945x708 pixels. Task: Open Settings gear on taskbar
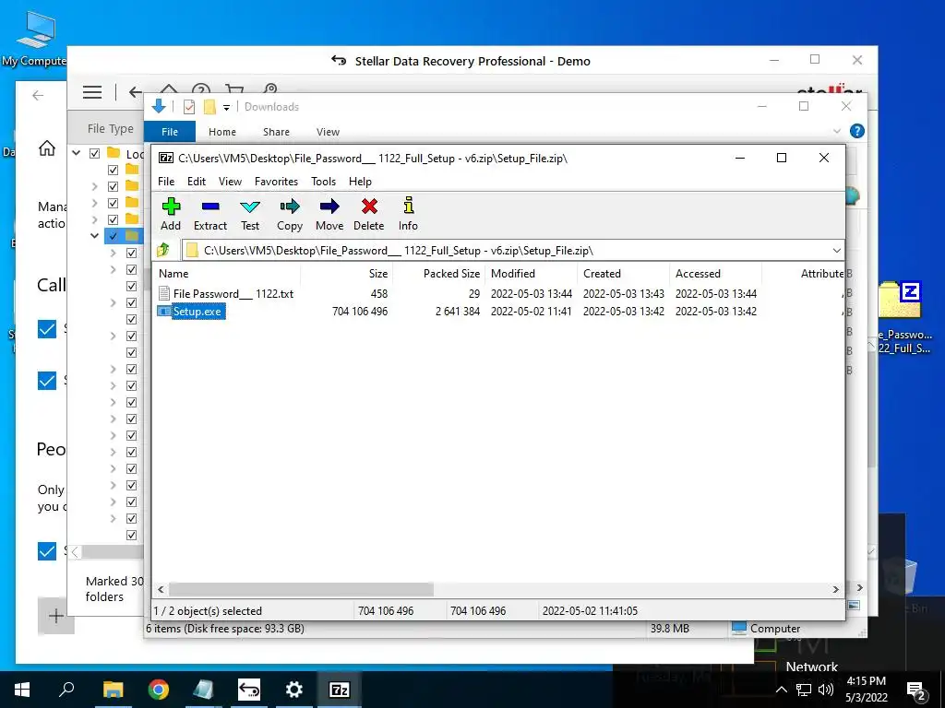pyautogui.click(x=294, y=690)
